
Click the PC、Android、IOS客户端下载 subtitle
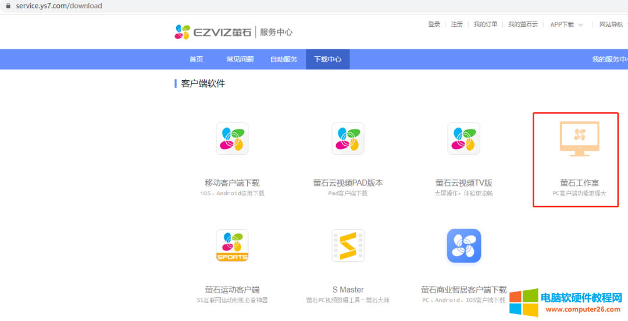[x=464, y=300]
